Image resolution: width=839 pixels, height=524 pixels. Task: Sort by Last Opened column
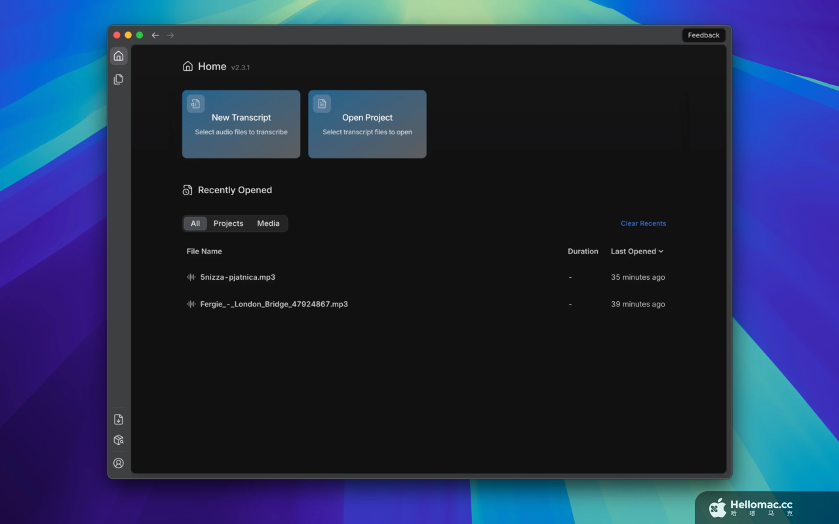pyautogui.click(x=637, y=252)
